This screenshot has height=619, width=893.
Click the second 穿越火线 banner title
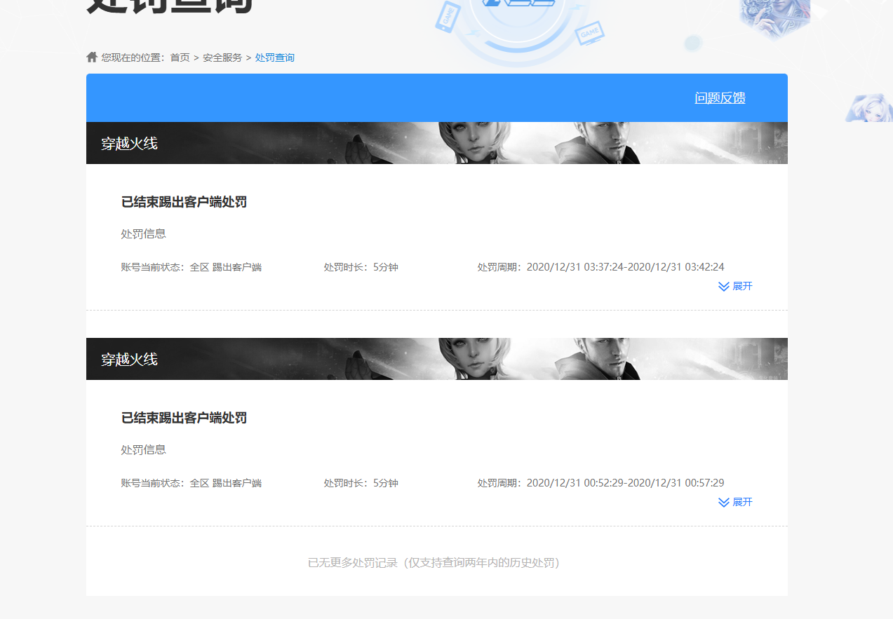(x=129, y=360)
